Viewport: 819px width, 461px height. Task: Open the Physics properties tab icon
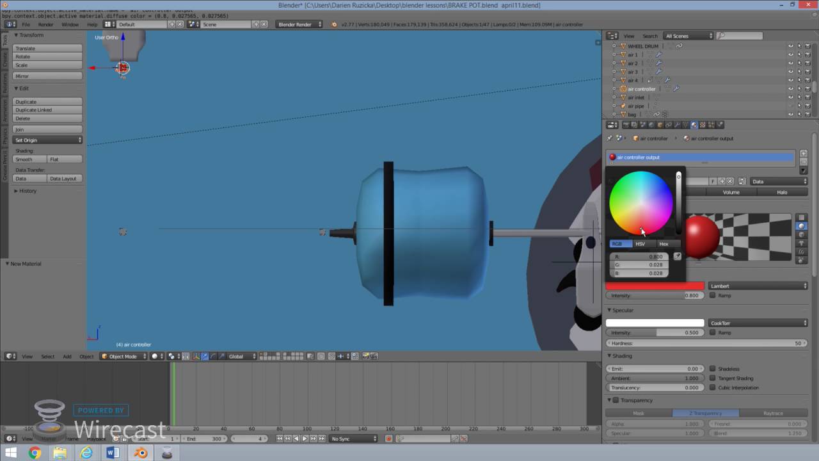coord(720,125)
